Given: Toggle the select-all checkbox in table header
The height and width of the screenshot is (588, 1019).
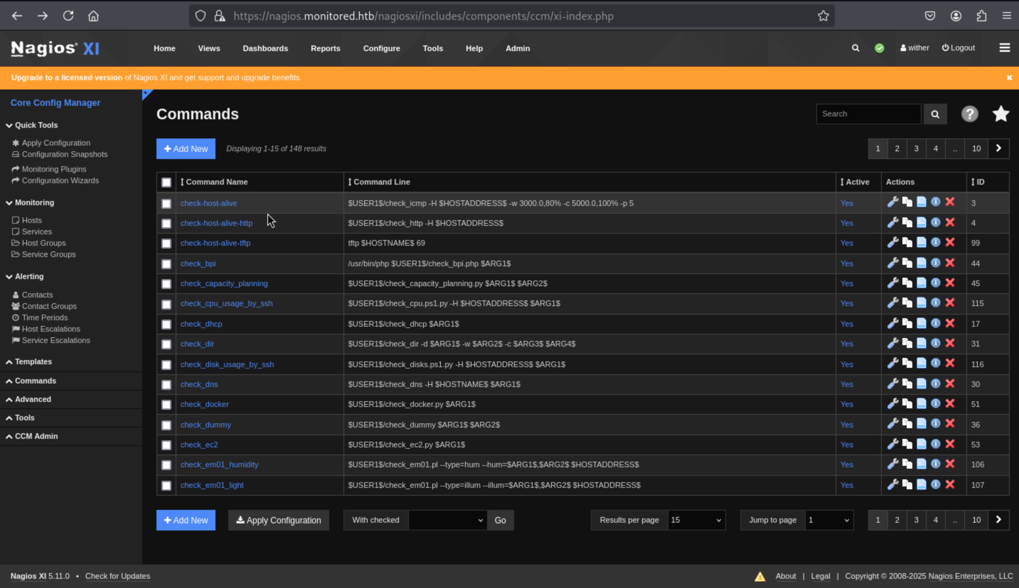Looking at the screenshot, I should tap(166, 182).
